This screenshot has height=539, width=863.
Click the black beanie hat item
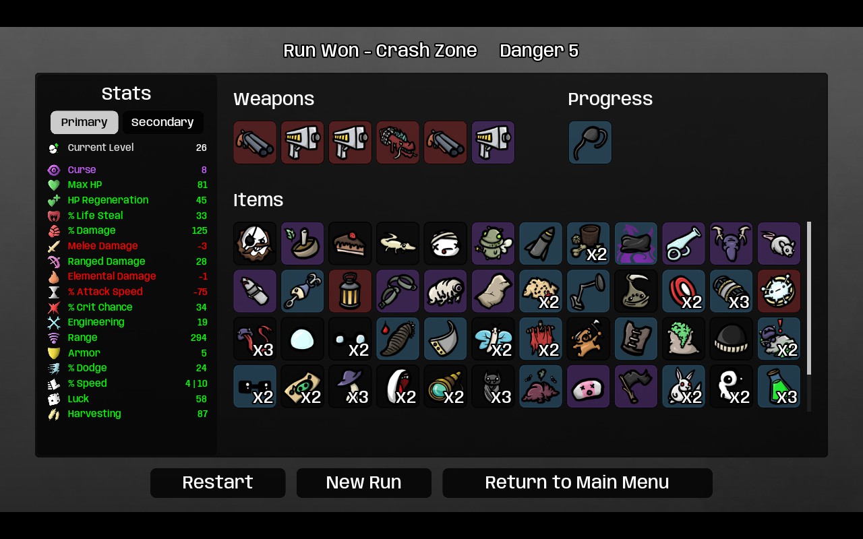click(x=731, y=338)
